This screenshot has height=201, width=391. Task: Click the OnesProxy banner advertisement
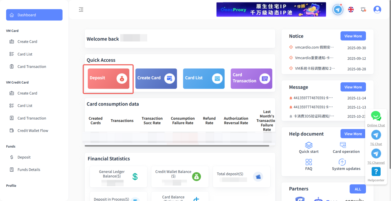(x=271, y=9)
